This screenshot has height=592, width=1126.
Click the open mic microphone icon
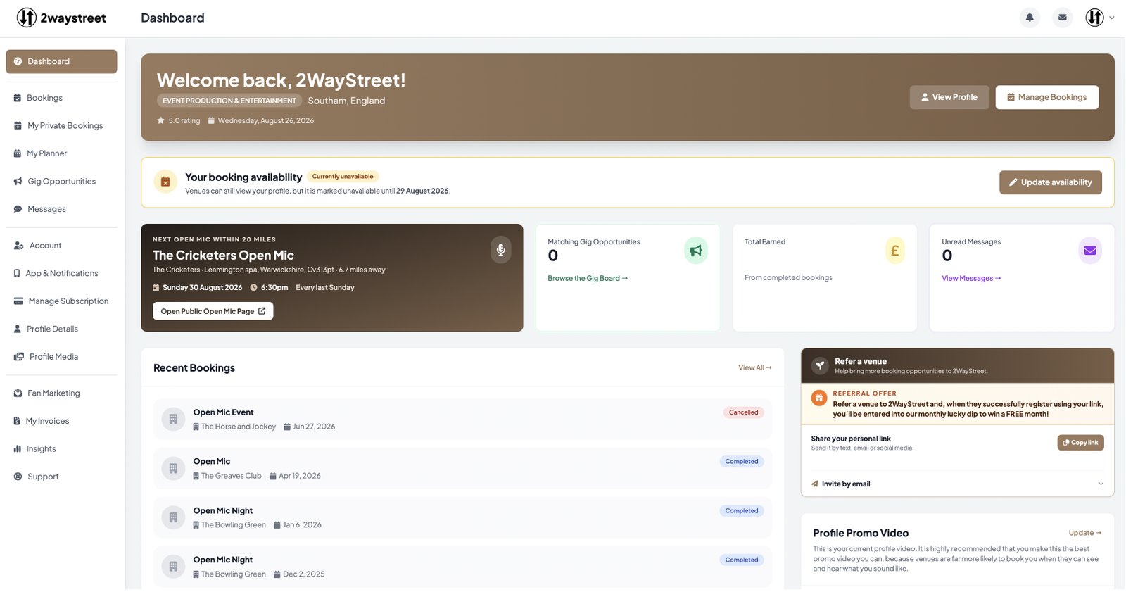point(500,249)
